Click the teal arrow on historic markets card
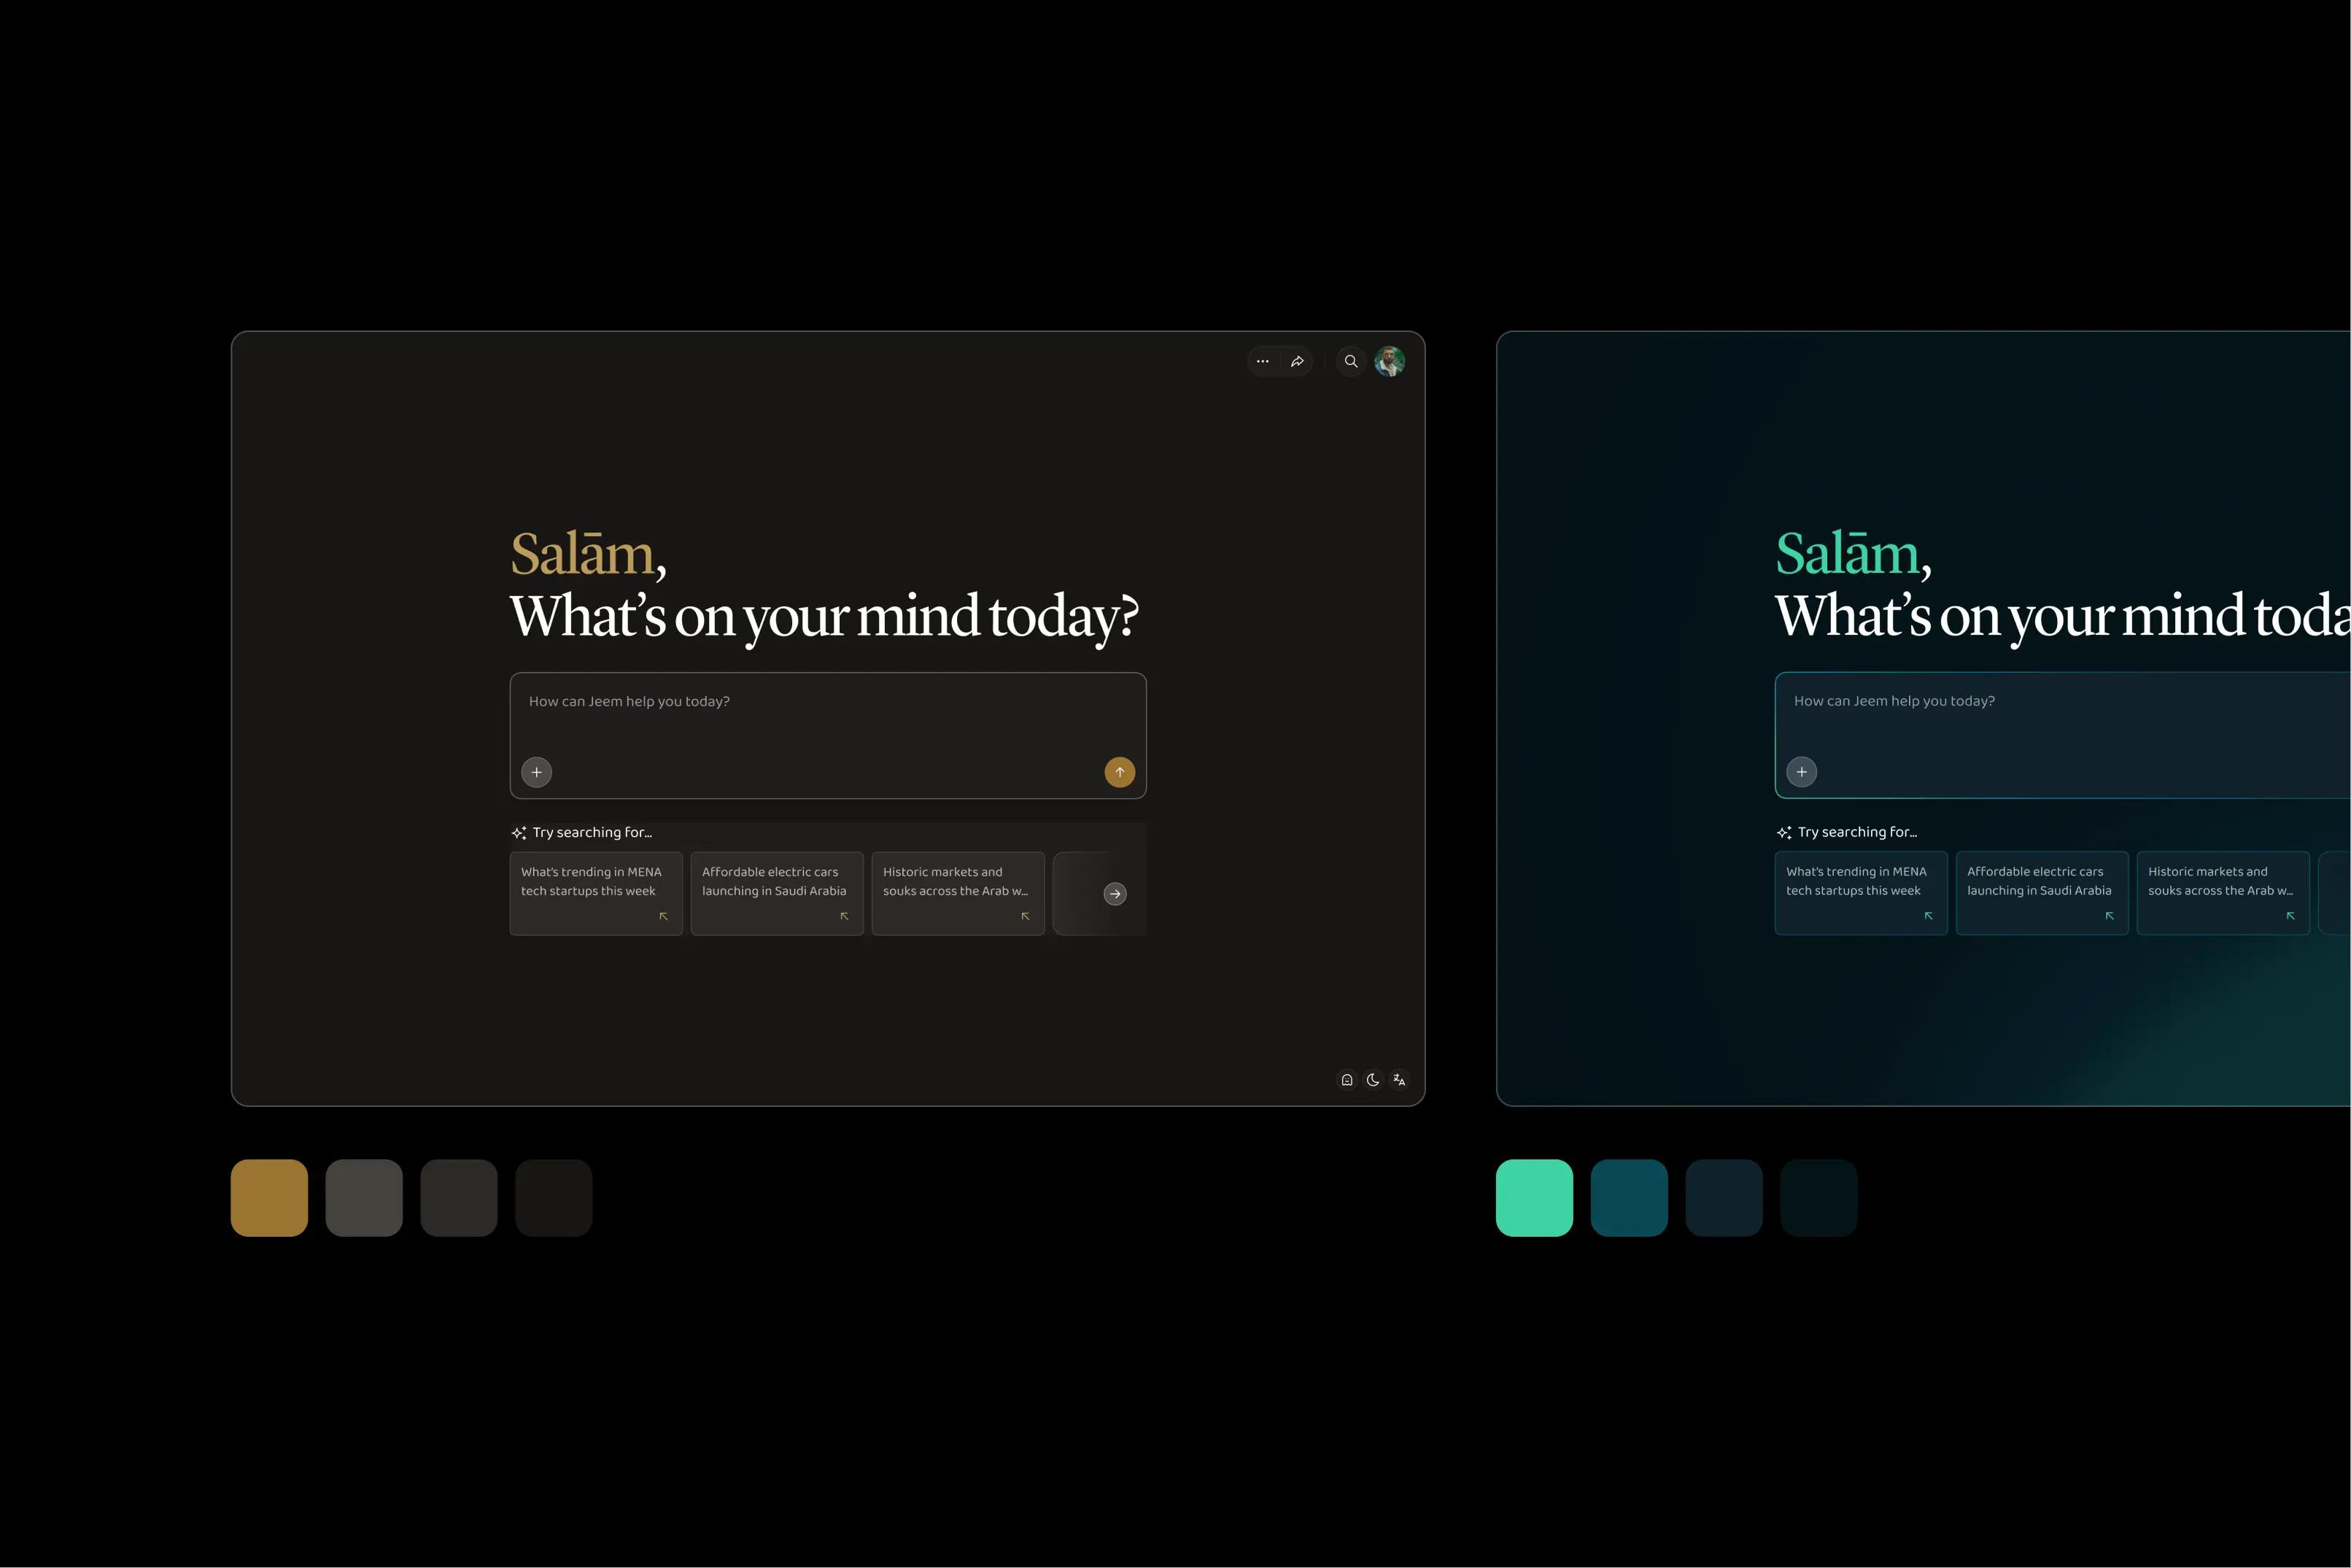Image resolution: width=2351 pixels, height=1568 pixels. (x=2291, y=916)
